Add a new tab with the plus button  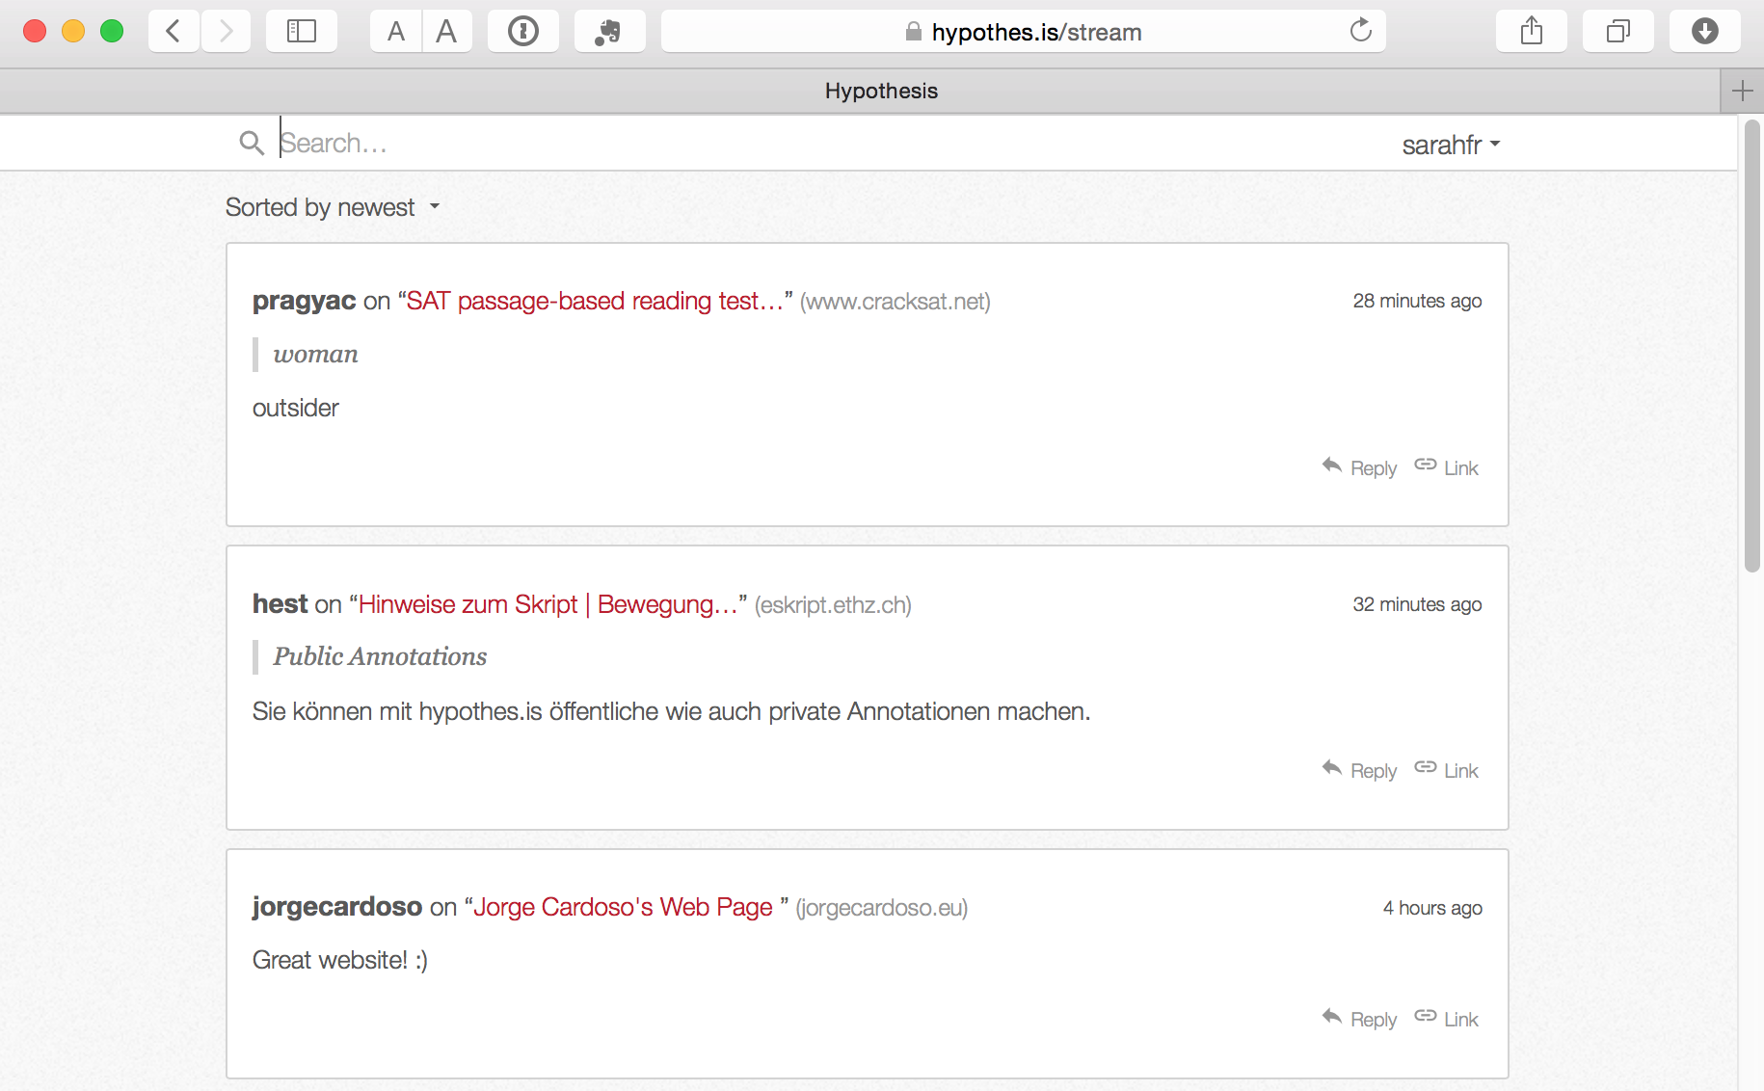[x=1742, y=91]
